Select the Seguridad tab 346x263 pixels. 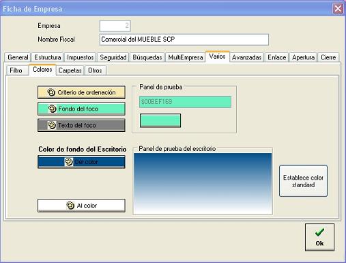113,57
